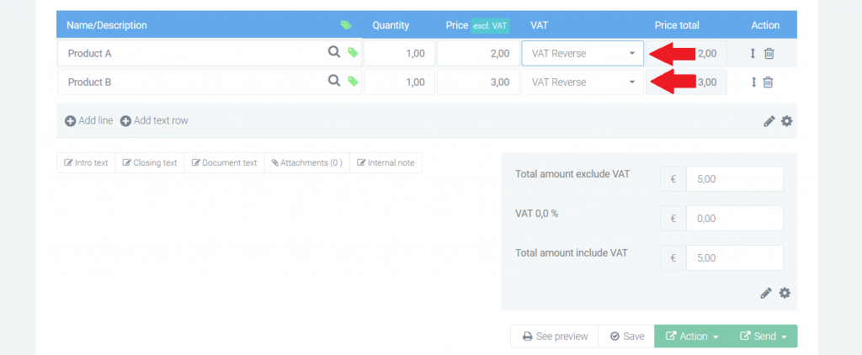862x355 pixels.
Task: Open the gear settings in totals panel
Action: click(x=785, y=294)
